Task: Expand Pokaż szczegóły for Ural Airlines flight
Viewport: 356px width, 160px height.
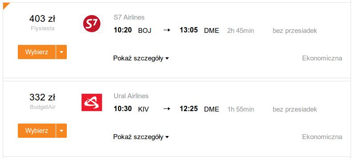Action: click(141, 137)
